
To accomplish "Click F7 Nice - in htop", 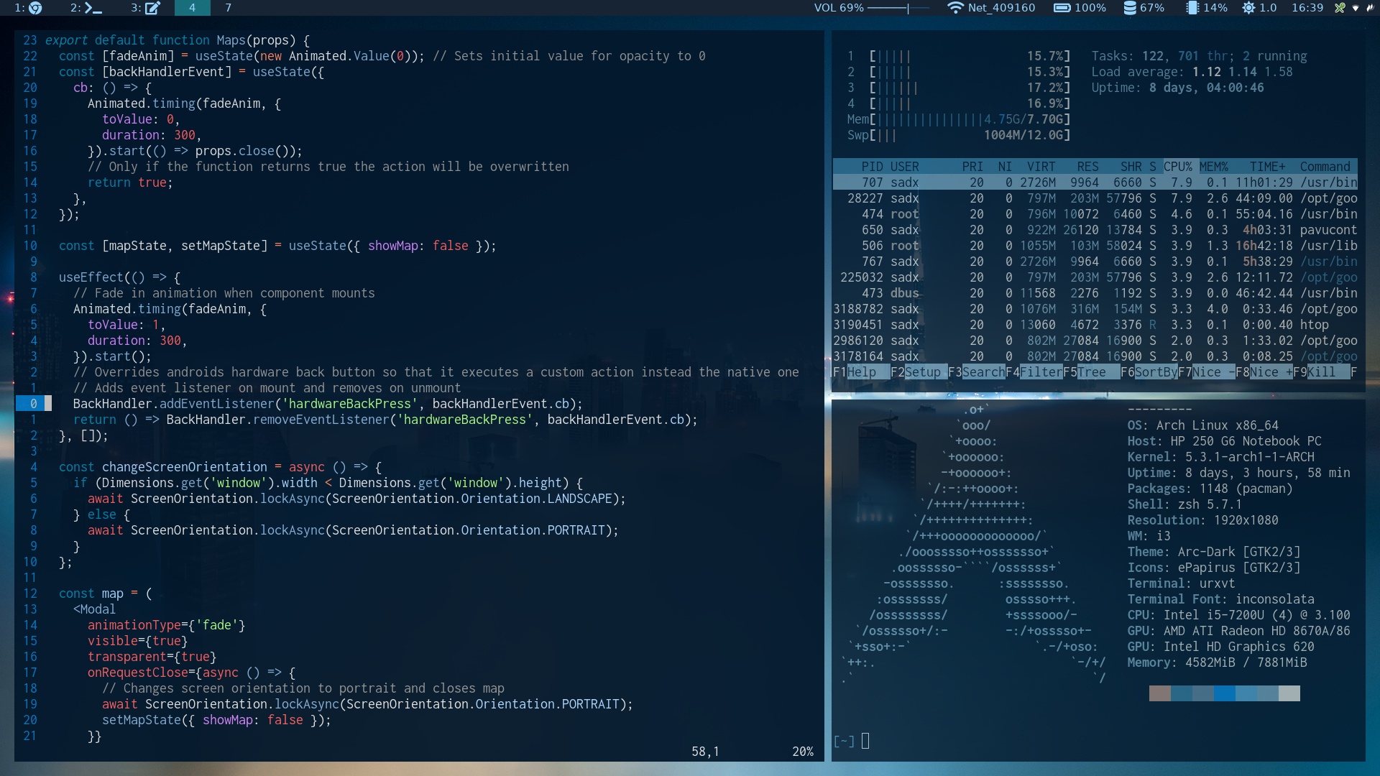I will (1206, 372).
